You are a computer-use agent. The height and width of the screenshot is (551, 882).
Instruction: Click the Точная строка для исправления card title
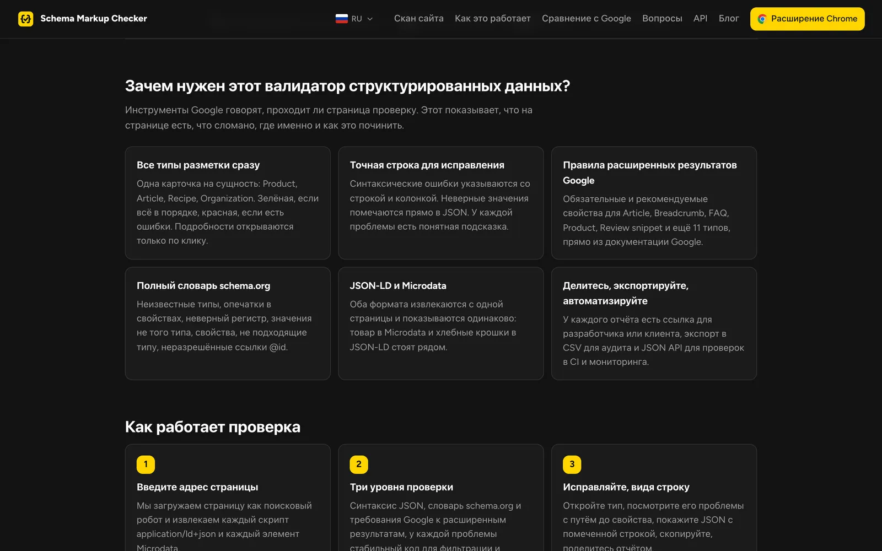point(427,165)
